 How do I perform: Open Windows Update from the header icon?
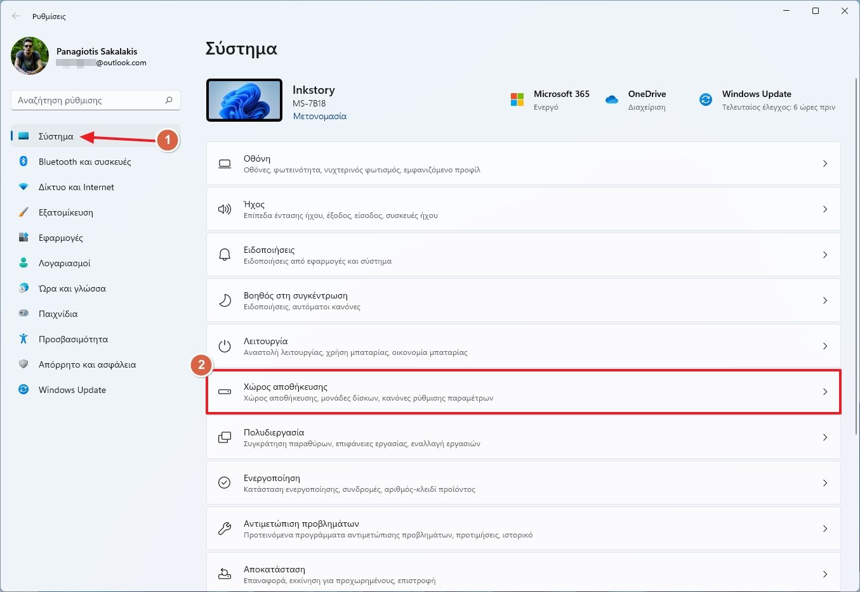click(x=705, y=100)
